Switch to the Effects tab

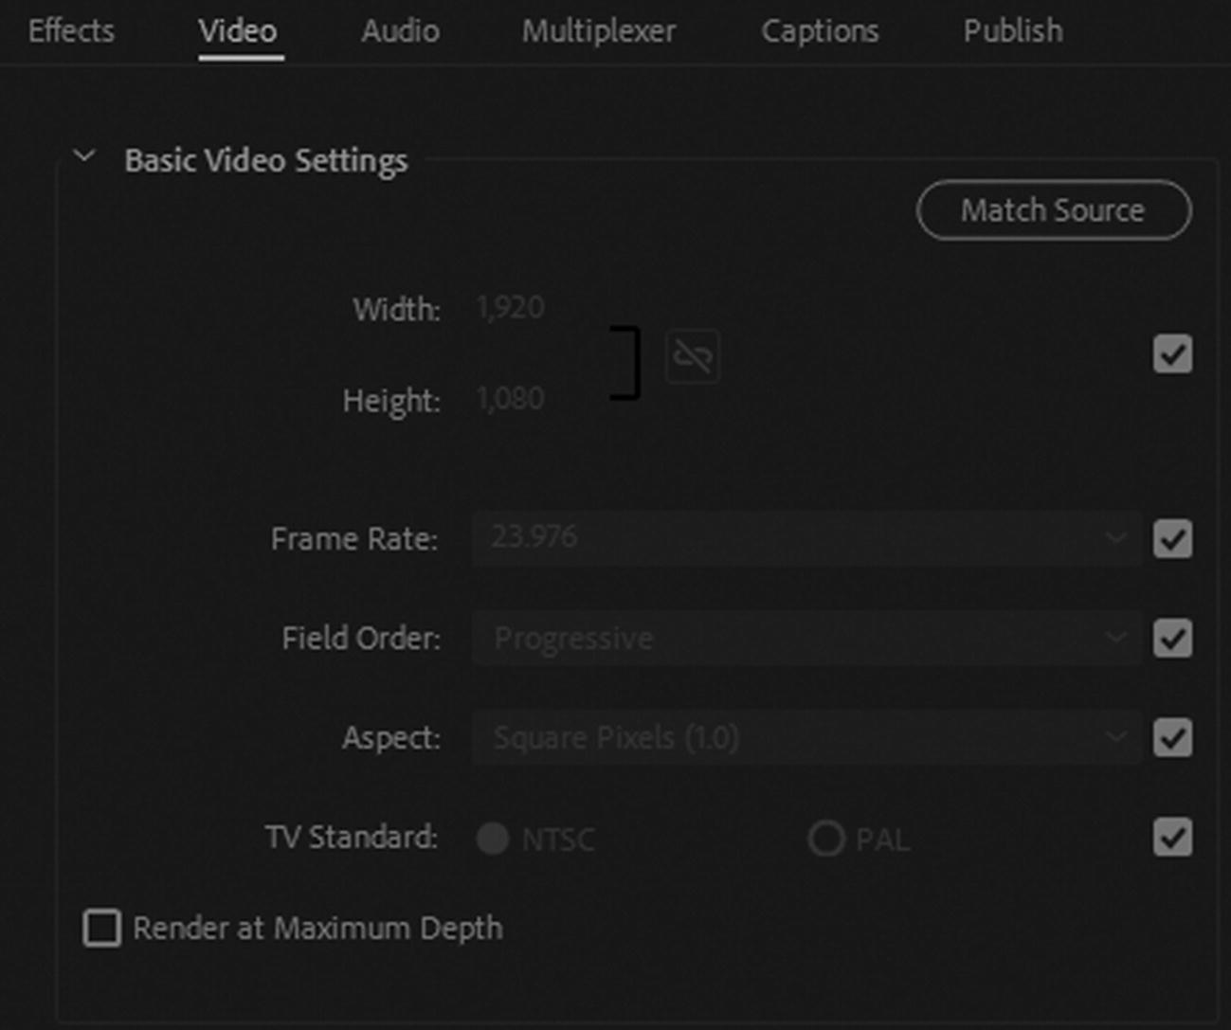pyautogui.click(x=71, y=31)
